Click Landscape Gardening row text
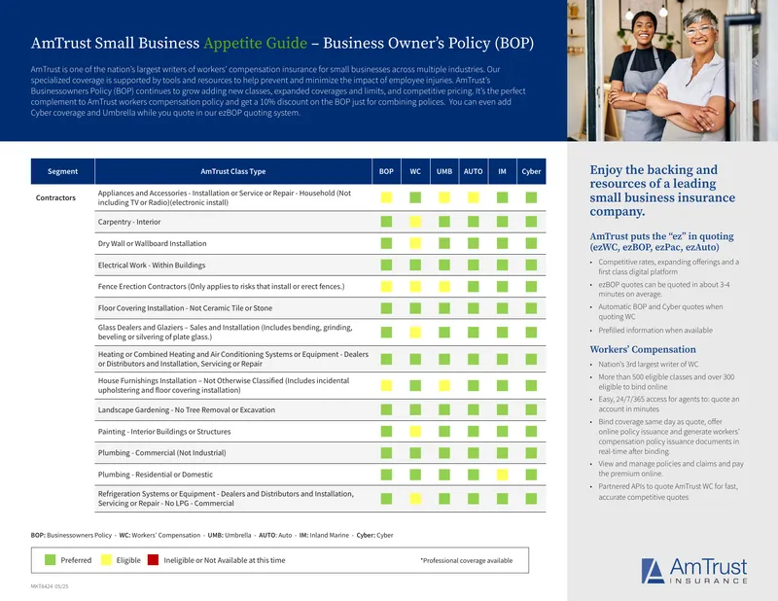Viewport: 778px width, 601px height. point(186,410)
